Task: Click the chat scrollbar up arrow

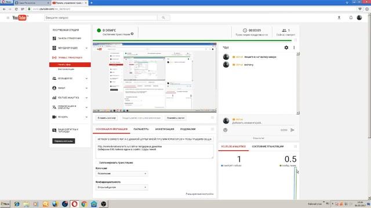Action: point(298,54)
